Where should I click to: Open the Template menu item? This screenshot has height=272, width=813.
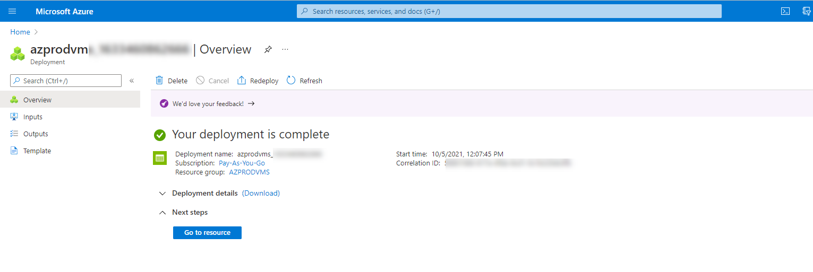click(x=70, y=151)
